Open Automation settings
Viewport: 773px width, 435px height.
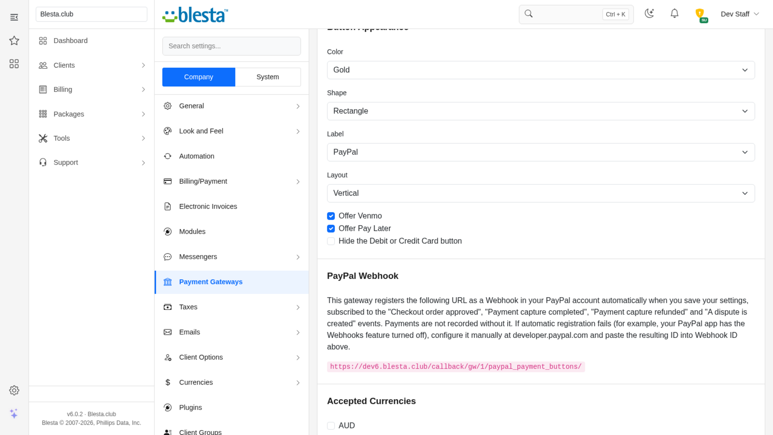click(231, 156)
